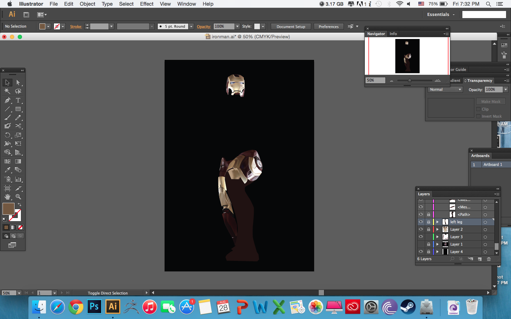Expand Layer 4 disclosure triangle
The height and width of the screenshot is (319, 511).
pos(438,252)
